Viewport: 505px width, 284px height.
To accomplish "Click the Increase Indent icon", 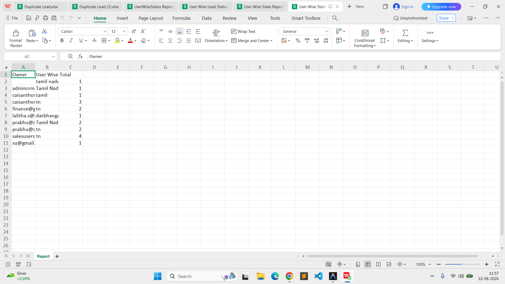I will pos(198,32).
